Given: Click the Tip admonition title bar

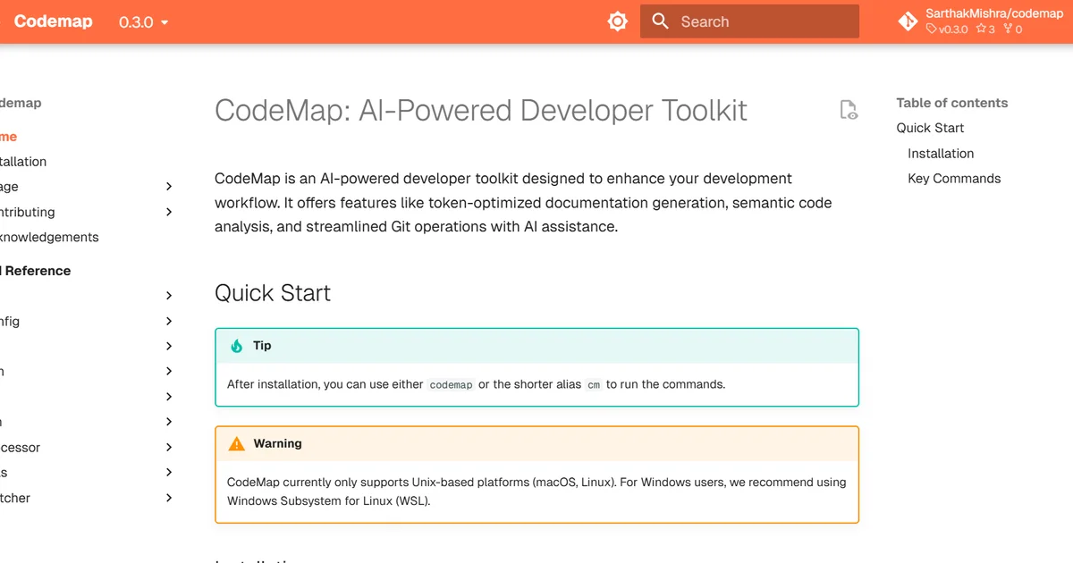Looking at the screenshot, I should coord(536,346).
